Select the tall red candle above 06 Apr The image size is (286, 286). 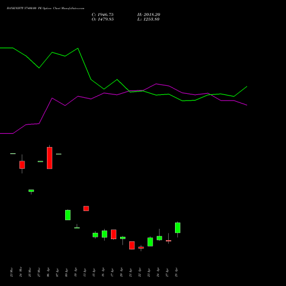point(50,158)
